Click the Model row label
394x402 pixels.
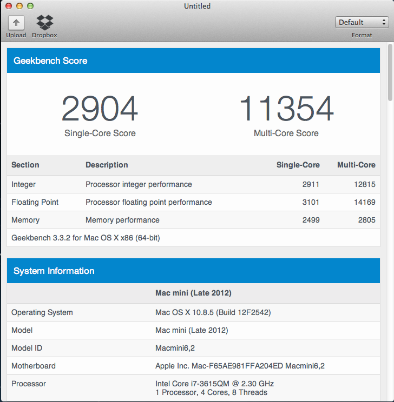[x=22, y=330]
